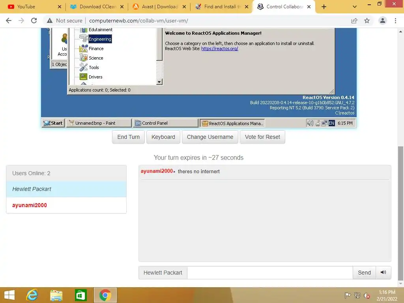This screenshot has height=303, width=404.
Task: Open the Windows Start button
Action: 9,295
